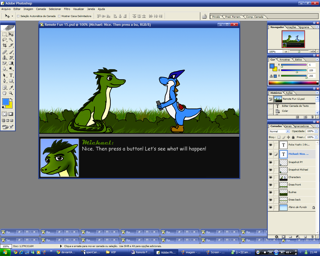Open Pincéis tab in palette well

tap(216, 17)
